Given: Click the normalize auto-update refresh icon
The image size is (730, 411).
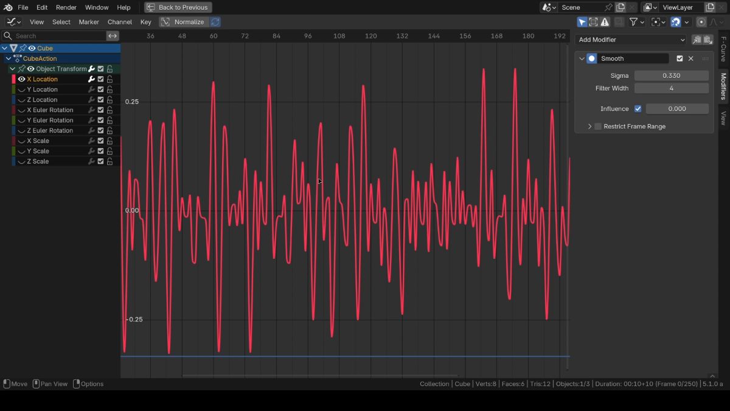Looking at the screenshot, I should coord(215,22).
